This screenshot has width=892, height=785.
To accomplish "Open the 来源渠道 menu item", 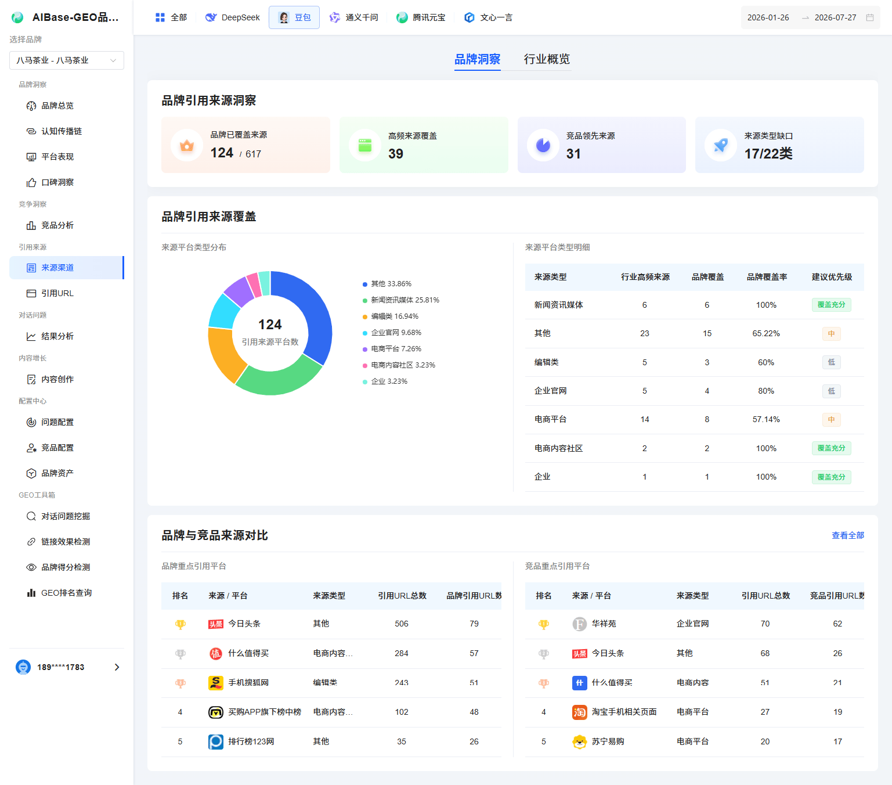I will (x=67, y=268).
